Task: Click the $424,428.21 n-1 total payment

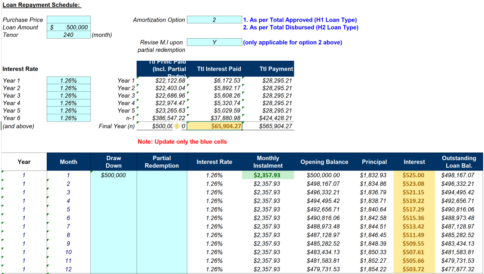Action: pyautogui.click(x=275, y=118)
